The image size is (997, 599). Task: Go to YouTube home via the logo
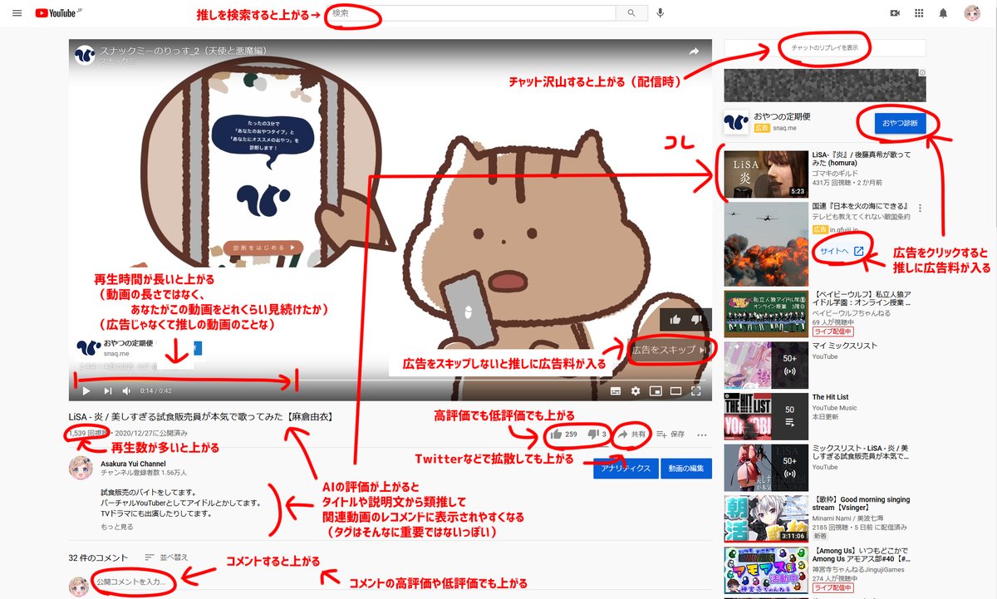[x=56, y=13]
